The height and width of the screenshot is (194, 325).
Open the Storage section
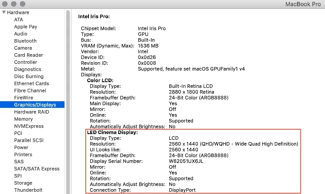(x=23, y=183)
